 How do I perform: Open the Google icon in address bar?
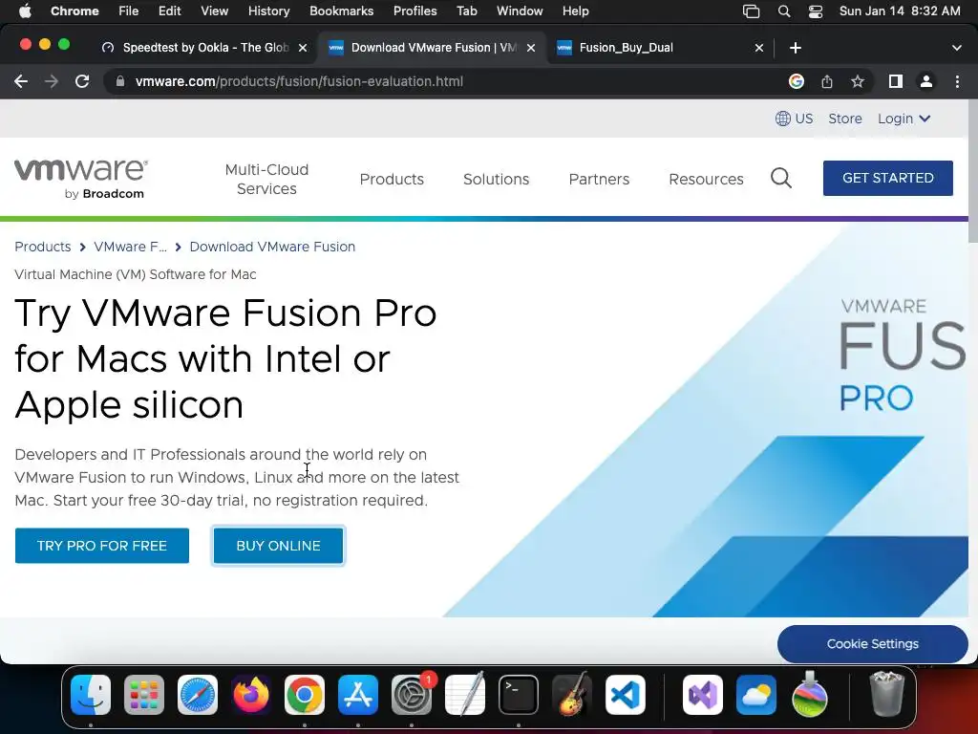click(x=796, y=81)
